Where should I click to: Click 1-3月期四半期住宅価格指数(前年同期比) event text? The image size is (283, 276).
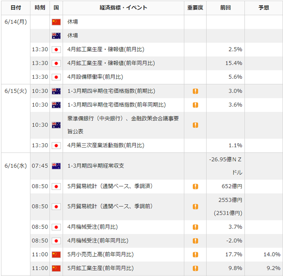(x=116, y=105)
